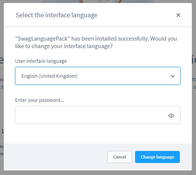Click the "User interface language" label
Image resolution: width=196 pixels, height=175 pixels.
pyautogui.click(x=41, y=61)
